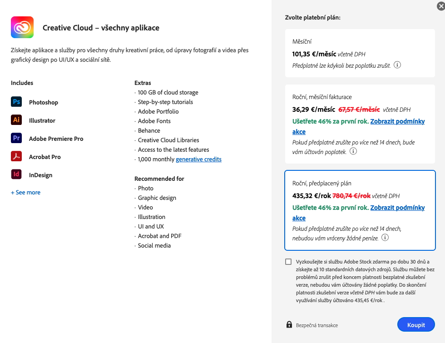The image size is (445, 343).
Task: Click the Illustration recommendation item
Action: click(152, 217)
